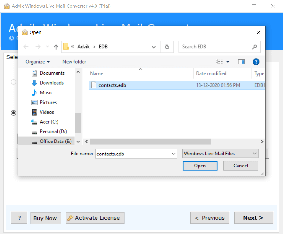283x234 pixels.
Task: Click the Open button
Action: click(200, 166)
